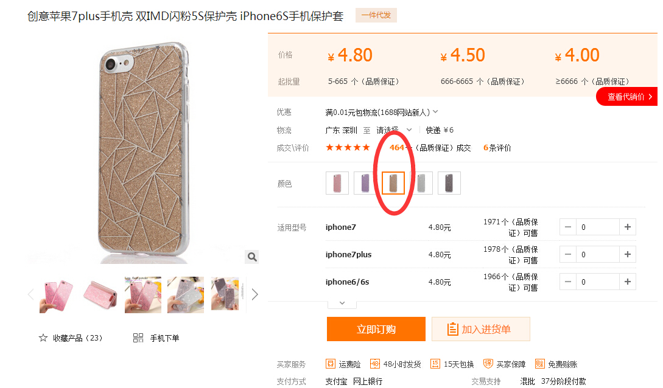Show next thumbnails with right arrow
The height and width of the screenshot is (388, 663).
(254, 294)
